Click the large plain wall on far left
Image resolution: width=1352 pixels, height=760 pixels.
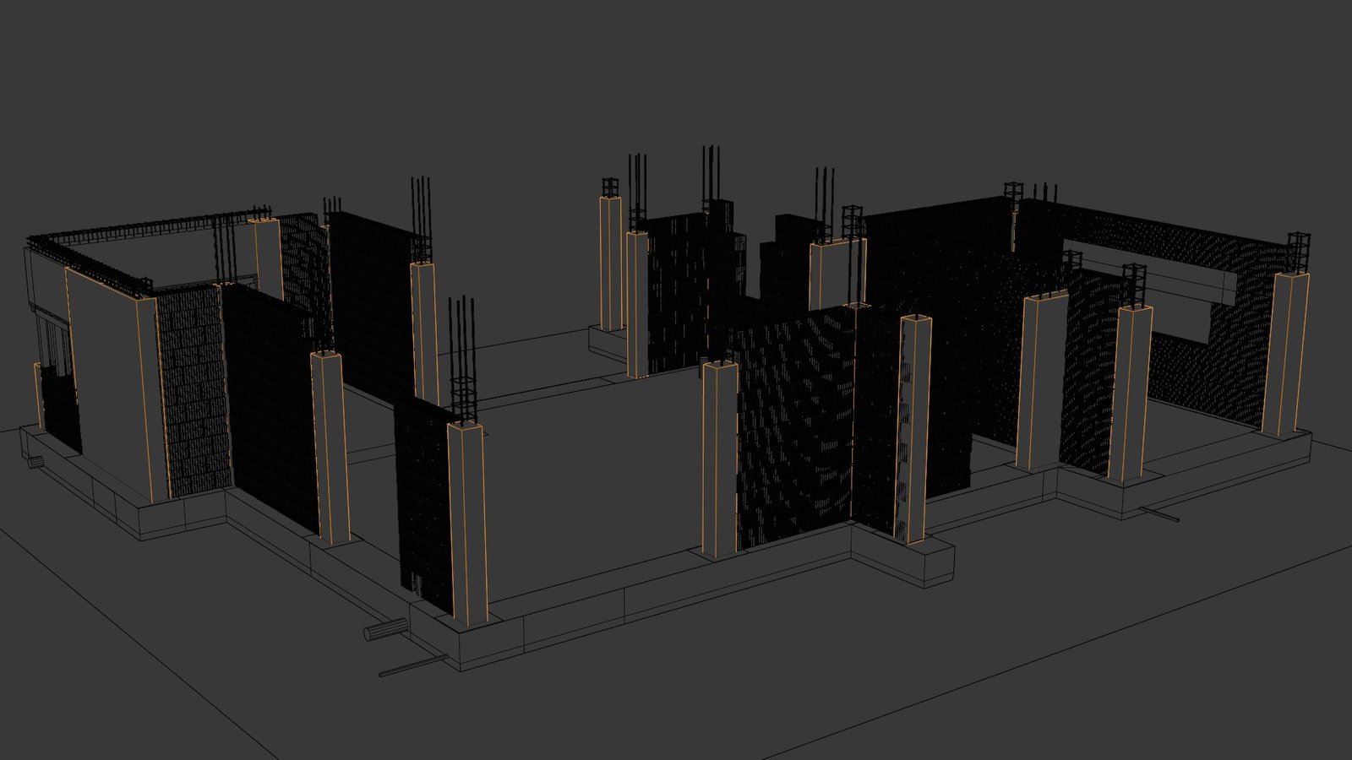(x=106, y=380)
